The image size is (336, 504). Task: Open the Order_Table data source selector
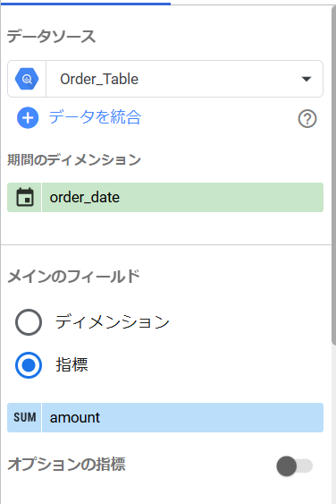point(165,79)
